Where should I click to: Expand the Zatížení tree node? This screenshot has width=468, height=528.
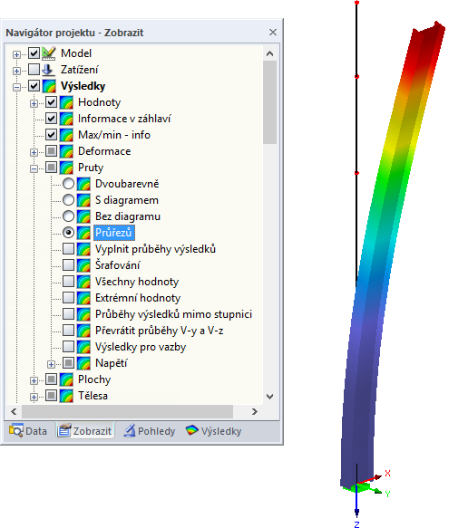point(16,71)
